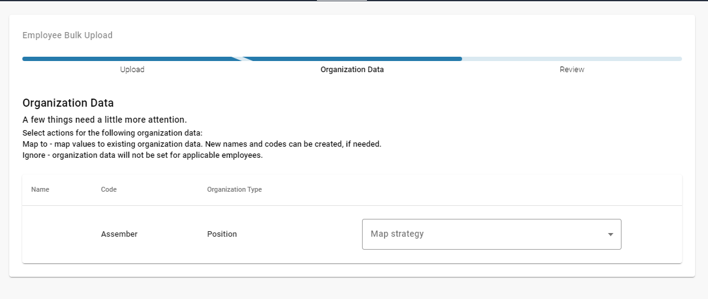Screen dimensions: 708x299
Task: Click the 'Map to' instruction line
Action: point(201,144)
